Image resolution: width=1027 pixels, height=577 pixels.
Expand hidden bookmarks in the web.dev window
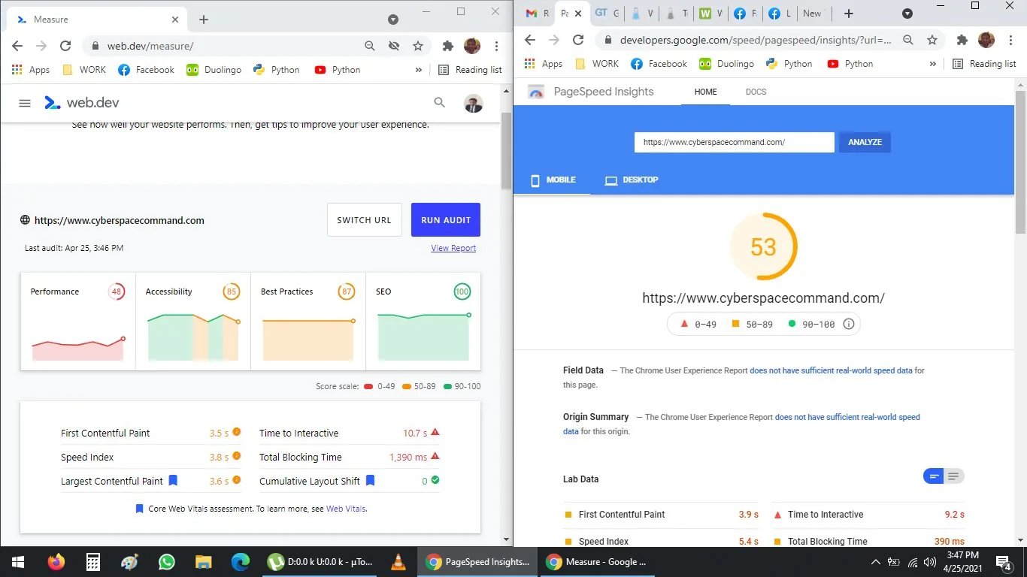(419, 70)
